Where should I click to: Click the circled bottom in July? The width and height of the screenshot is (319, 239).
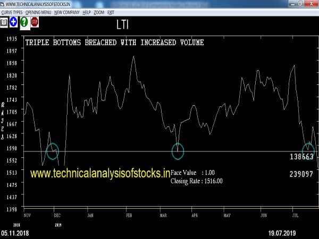click(x=309, y=151)
